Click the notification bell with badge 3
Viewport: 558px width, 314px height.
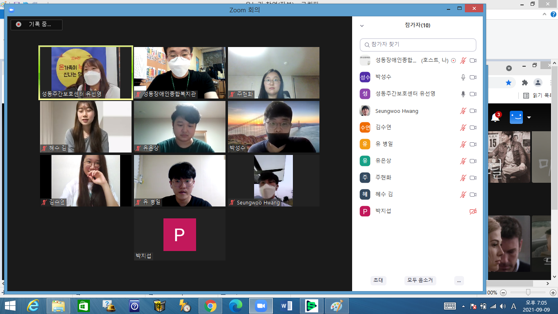coord(496,117)
